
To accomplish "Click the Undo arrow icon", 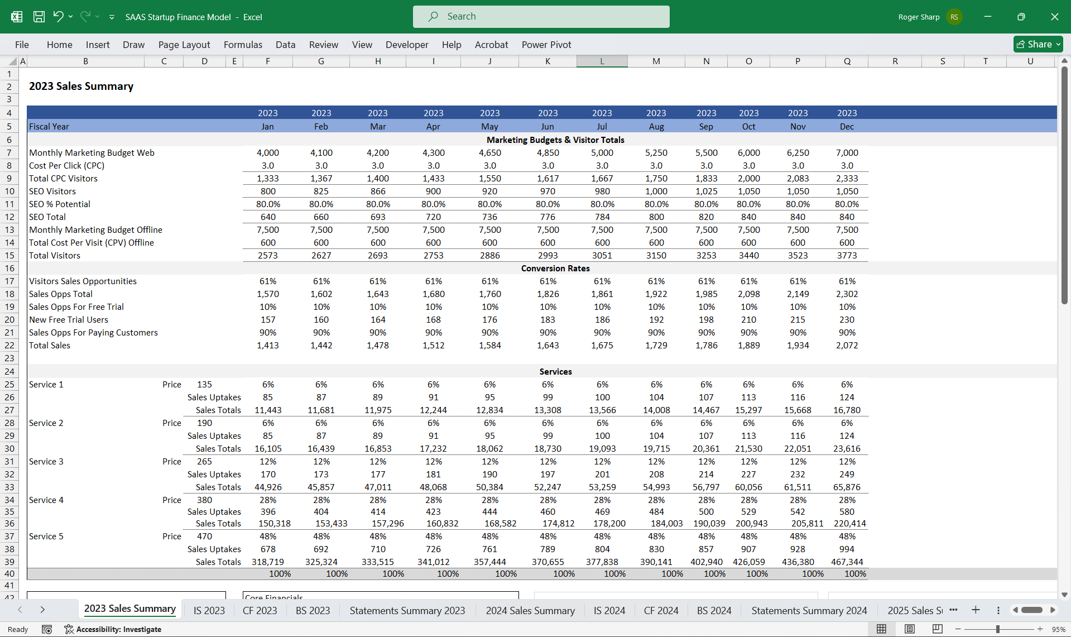I will click(x=58, y=17).
